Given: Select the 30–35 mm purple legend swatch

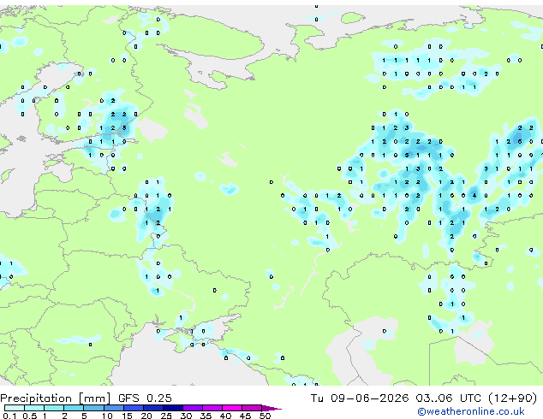Looking at the screenshot, I should [192, 408].
